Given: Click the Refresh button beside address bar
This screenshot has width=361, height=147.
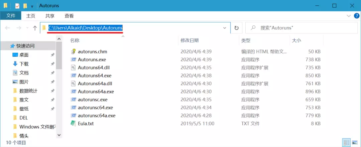Looking at the screenshot, I should (236, 28).
